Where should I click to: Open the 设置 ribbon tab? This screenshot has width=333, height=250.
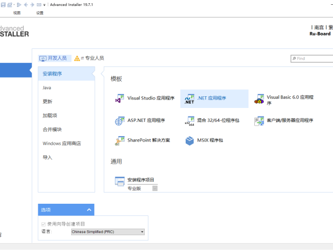tap(39, 13)
